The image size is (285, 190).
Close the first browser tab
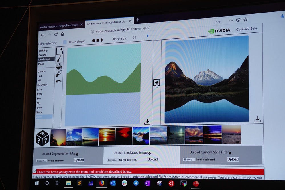point(82,24)
